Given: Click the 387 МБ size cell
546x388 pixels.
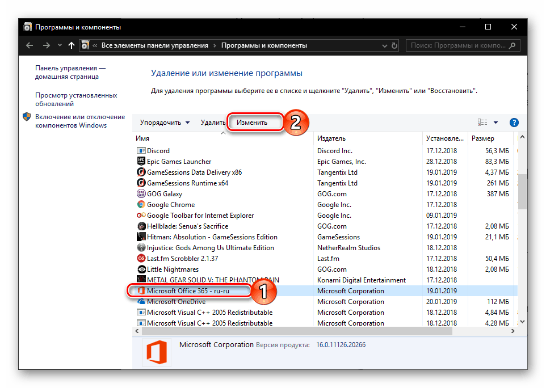Looking at the screenshot, I should (498, 194).
